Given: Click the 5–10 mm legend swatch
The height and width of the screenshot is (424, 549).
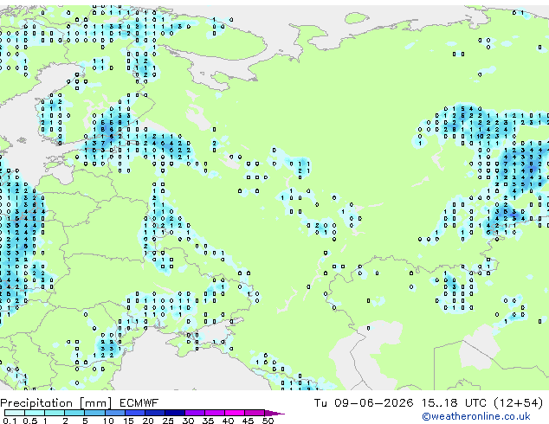Looking at the screenshot, I should click(x=94, y=413).
